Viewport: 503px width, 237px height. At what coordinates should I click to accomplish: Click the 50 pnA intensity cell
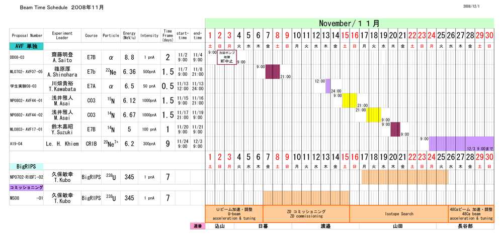click(149, 86)
